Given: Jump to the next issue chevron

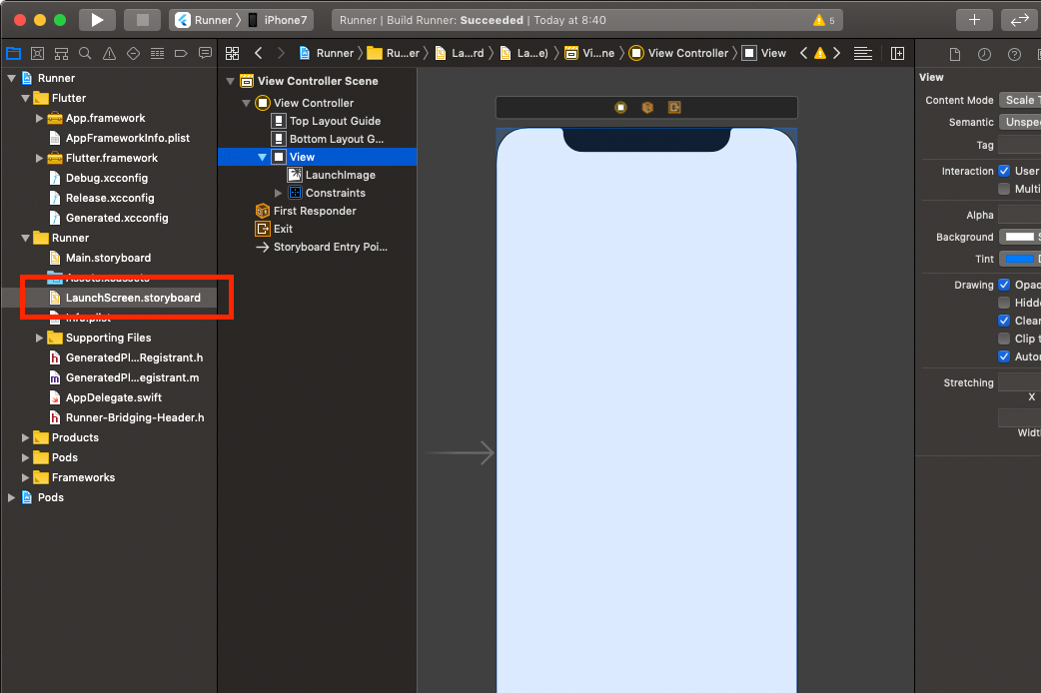Looking at the screenshot, I should tap(836, 53).
